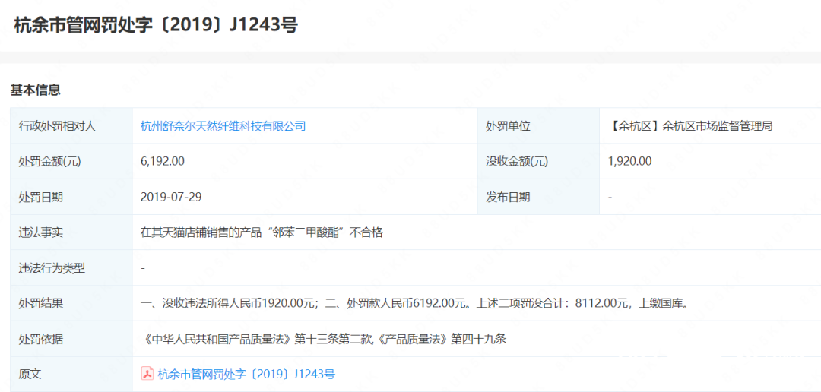Viewport: 821px width, 392px height.
Task: Click the 发布日期 label cell
Action: coord(538,198)
